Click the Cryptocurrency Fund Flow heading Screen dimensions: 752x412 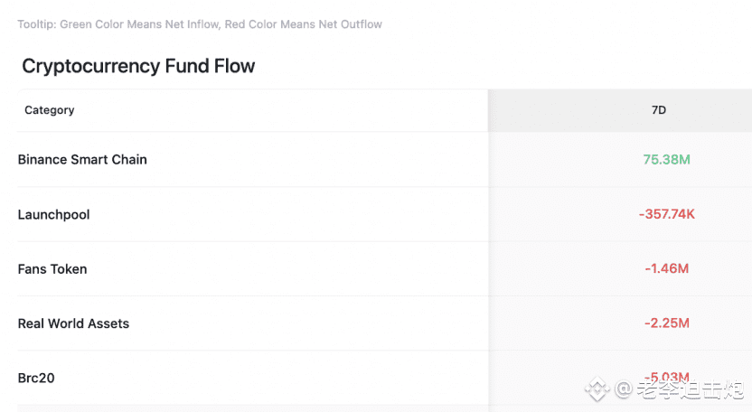point(138,66)
